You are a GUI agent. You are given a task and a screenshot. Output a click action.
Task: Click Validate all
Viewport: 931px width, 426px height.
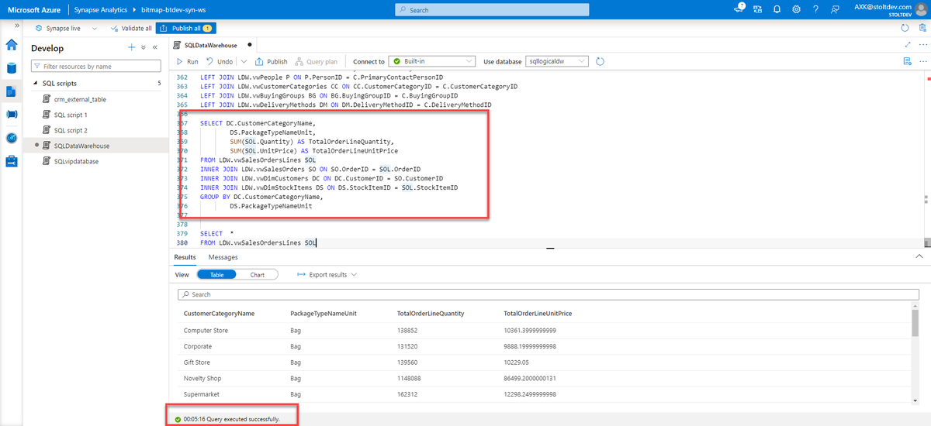tap(130, 28)
